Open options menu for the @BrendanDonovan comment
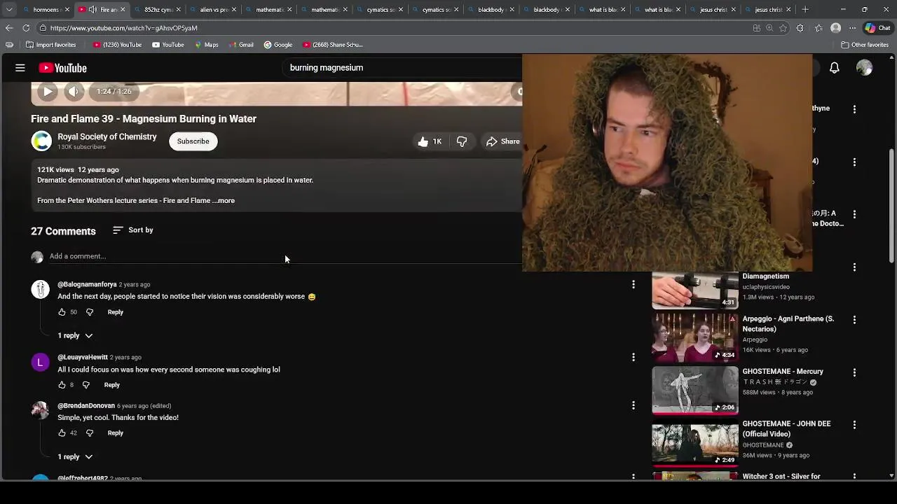The height and width of the screenshot is (504, 897). [x=634, y=405]
